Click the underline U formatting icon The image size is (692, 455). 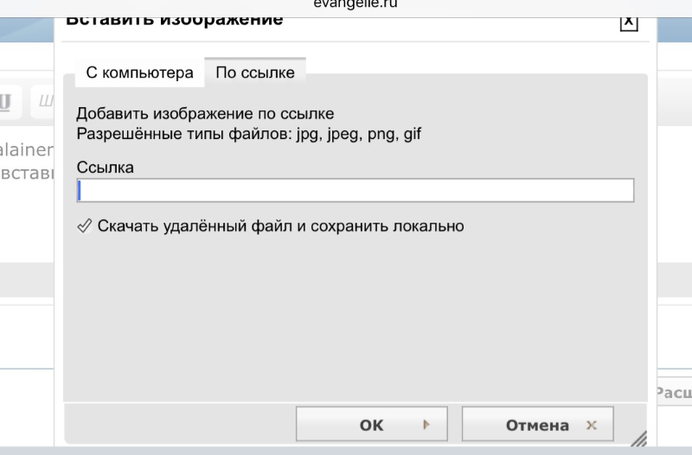tap(5, 103)
